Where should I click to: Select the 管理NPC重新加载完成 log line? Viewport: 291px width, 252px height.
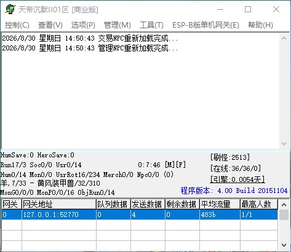pyautogui.click(x=90, y=48)
